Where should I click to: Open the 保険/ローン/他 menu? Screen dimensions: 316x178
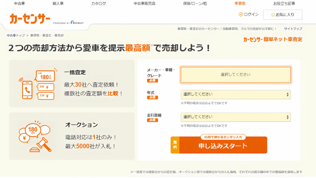[x=195, y=3]
